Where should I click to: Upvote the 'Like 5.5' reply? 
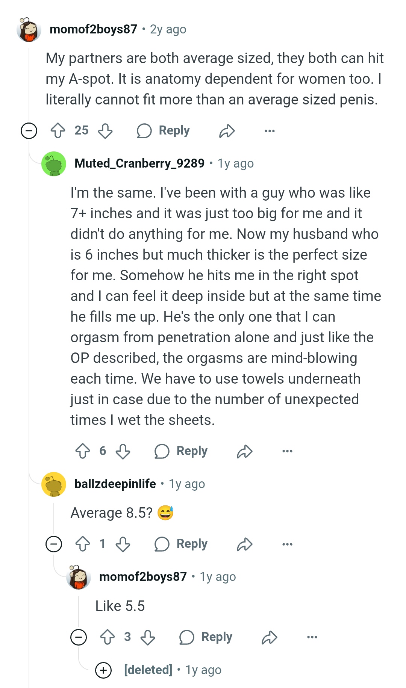pos(108,637)
